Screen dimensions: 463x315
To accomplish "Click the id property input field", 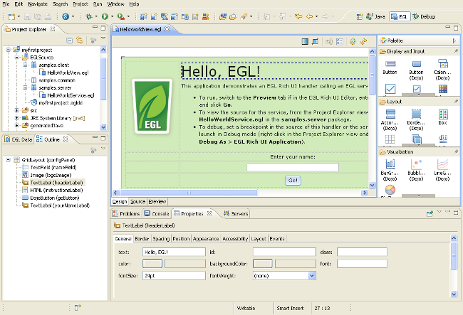I will [284, 252].
